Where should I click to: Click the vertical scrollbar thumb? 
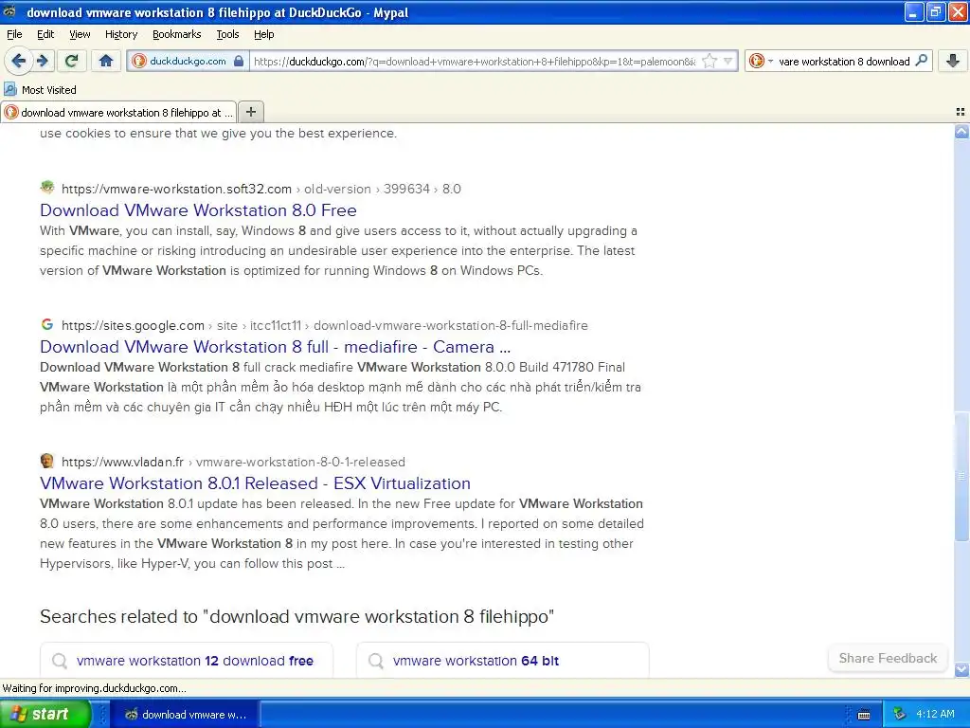pos(961,476)
